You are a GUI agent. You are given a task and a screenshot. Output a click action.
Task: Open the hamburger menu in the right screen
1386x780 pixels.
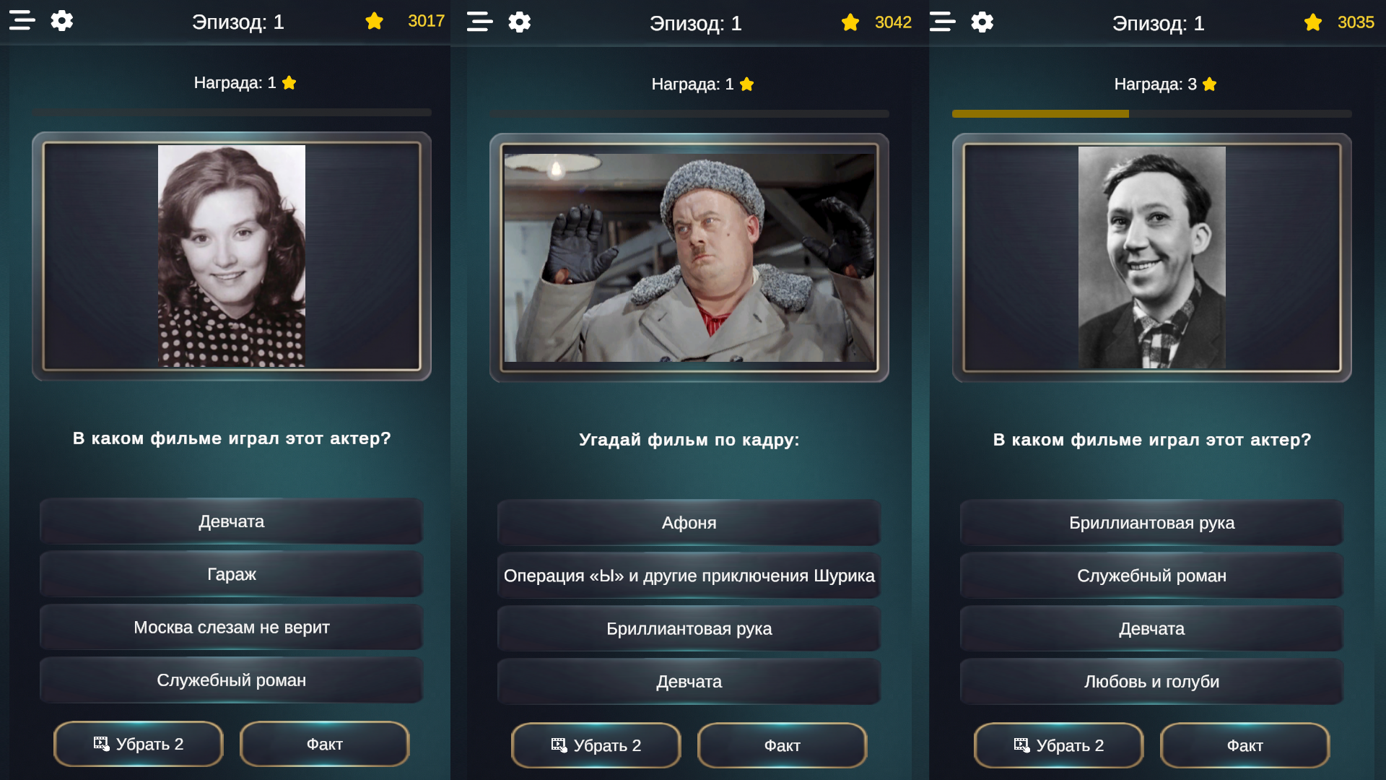(x=943, y=22)
